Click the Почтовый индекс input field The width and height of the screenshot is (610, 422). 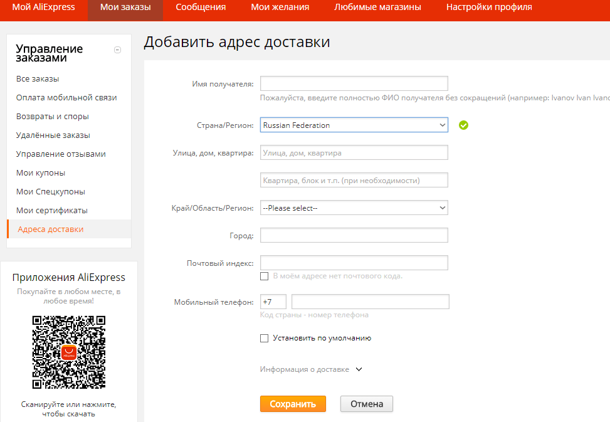coord(354,263)
